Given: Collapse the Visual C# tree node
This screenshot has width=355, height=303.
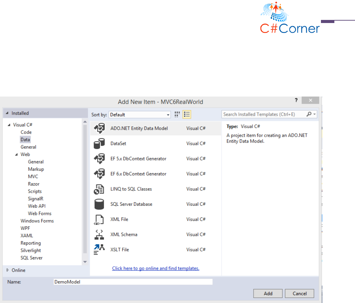Looking at the screenshot, I should pos(9,125).
